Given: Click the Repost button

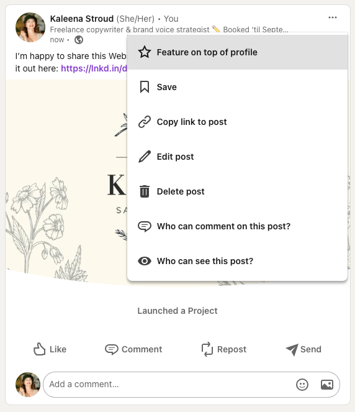Looking at the screenshot, I should pos(224,349).
